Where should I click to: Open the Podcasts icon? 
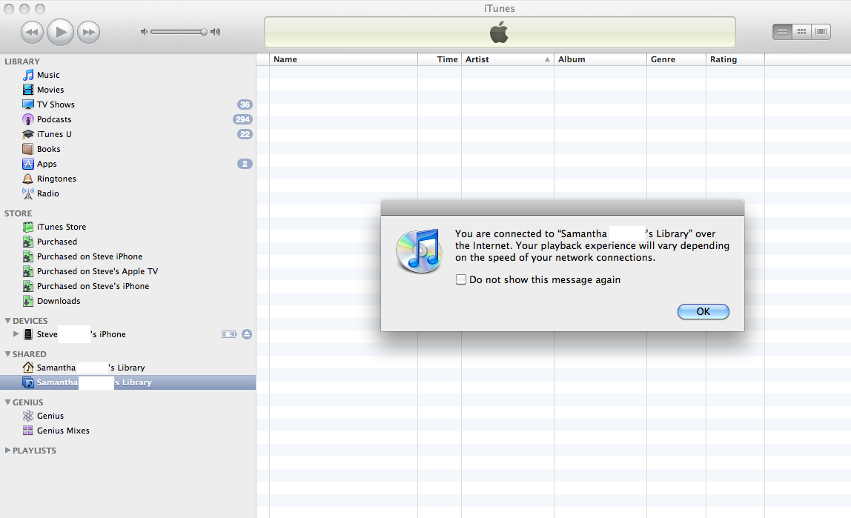tap(27, 119)
